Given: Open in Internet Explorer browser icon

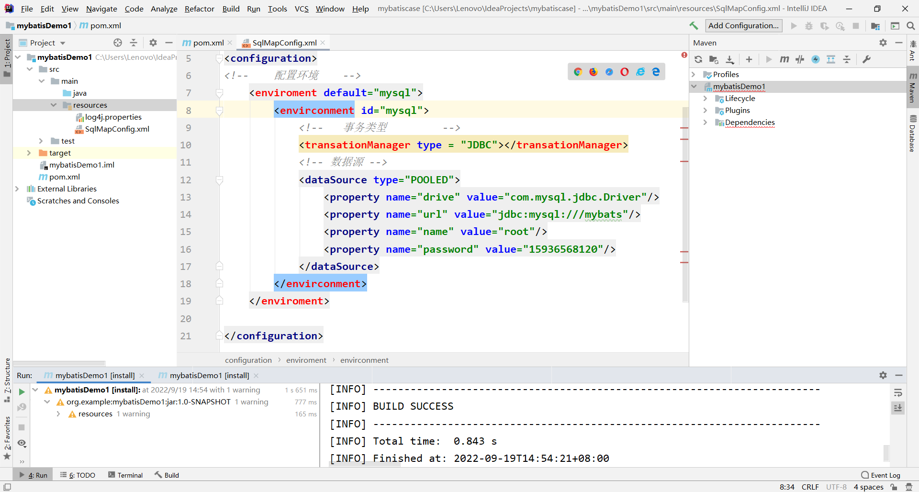Looking at the screenshot, I should point(640,72).
